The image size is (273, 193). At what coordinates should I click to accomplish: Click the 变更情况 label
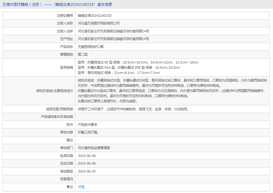tap(67, 179)
